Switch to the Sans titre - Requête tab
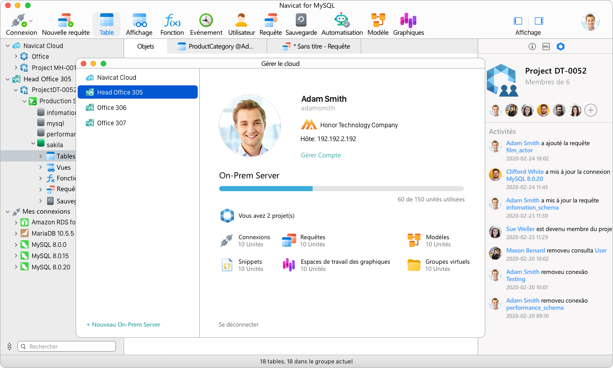 coord(314,47)
